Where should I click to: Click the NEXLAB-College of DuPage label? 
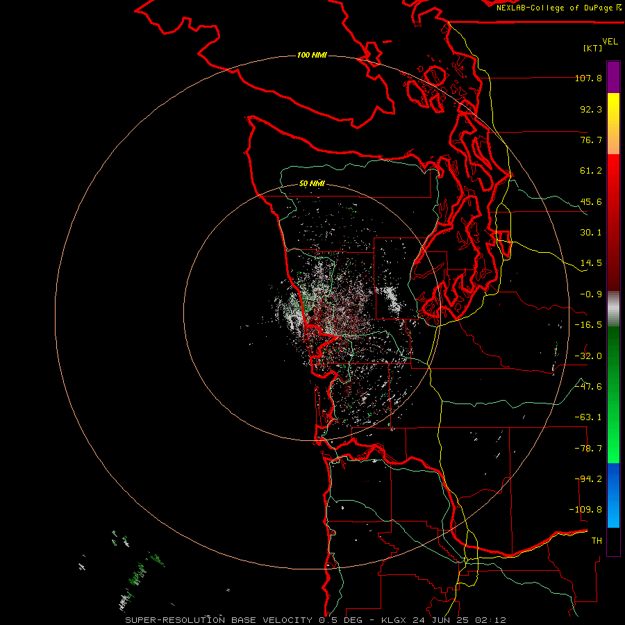556,8
